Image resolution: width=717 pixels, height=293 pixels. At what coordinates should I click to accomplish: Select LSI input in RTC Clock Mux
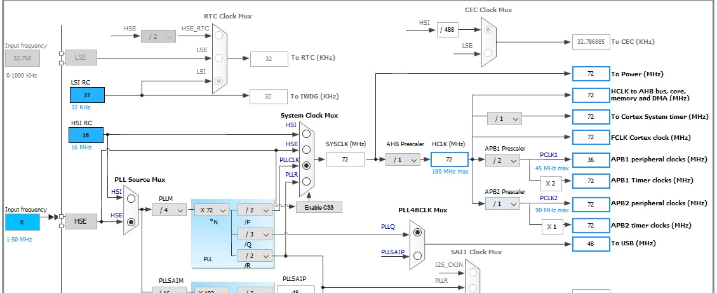click(219, 81)
